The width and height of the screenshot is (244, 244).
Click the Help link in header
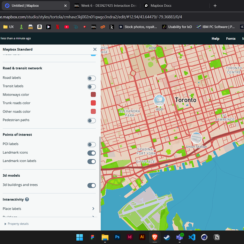tap(215, 39)
